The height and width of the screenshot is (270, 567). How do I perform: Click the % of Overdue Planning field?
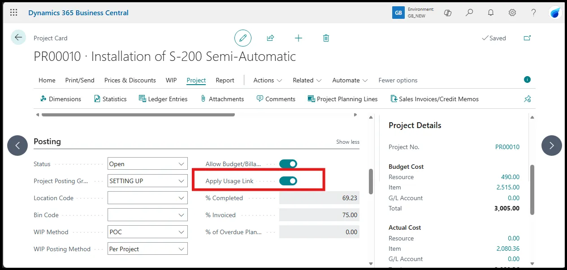319,232
